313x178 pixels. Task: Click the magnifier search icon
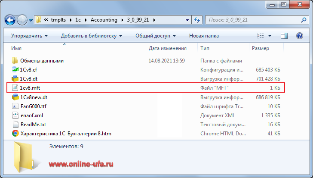(304, 20)
